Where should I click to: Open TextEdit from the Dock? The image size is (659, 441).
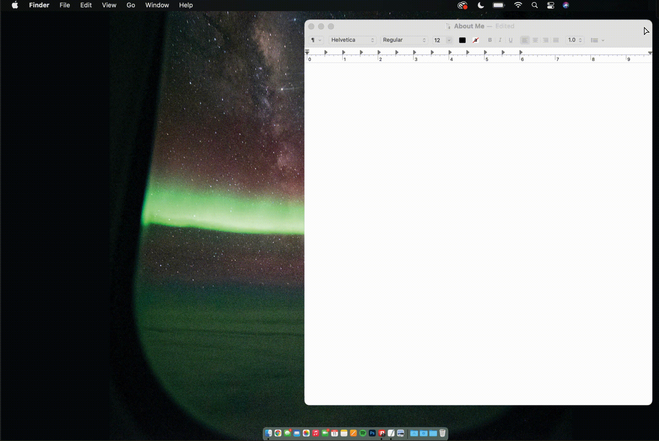[x=391, y=433]
